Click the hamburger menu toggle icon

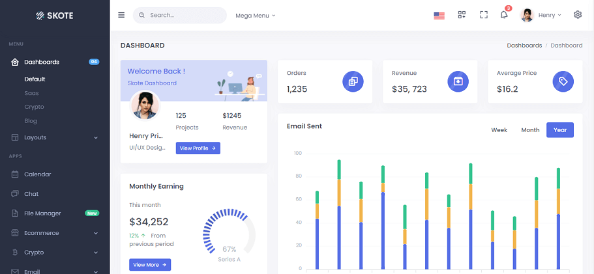point(121,15)
